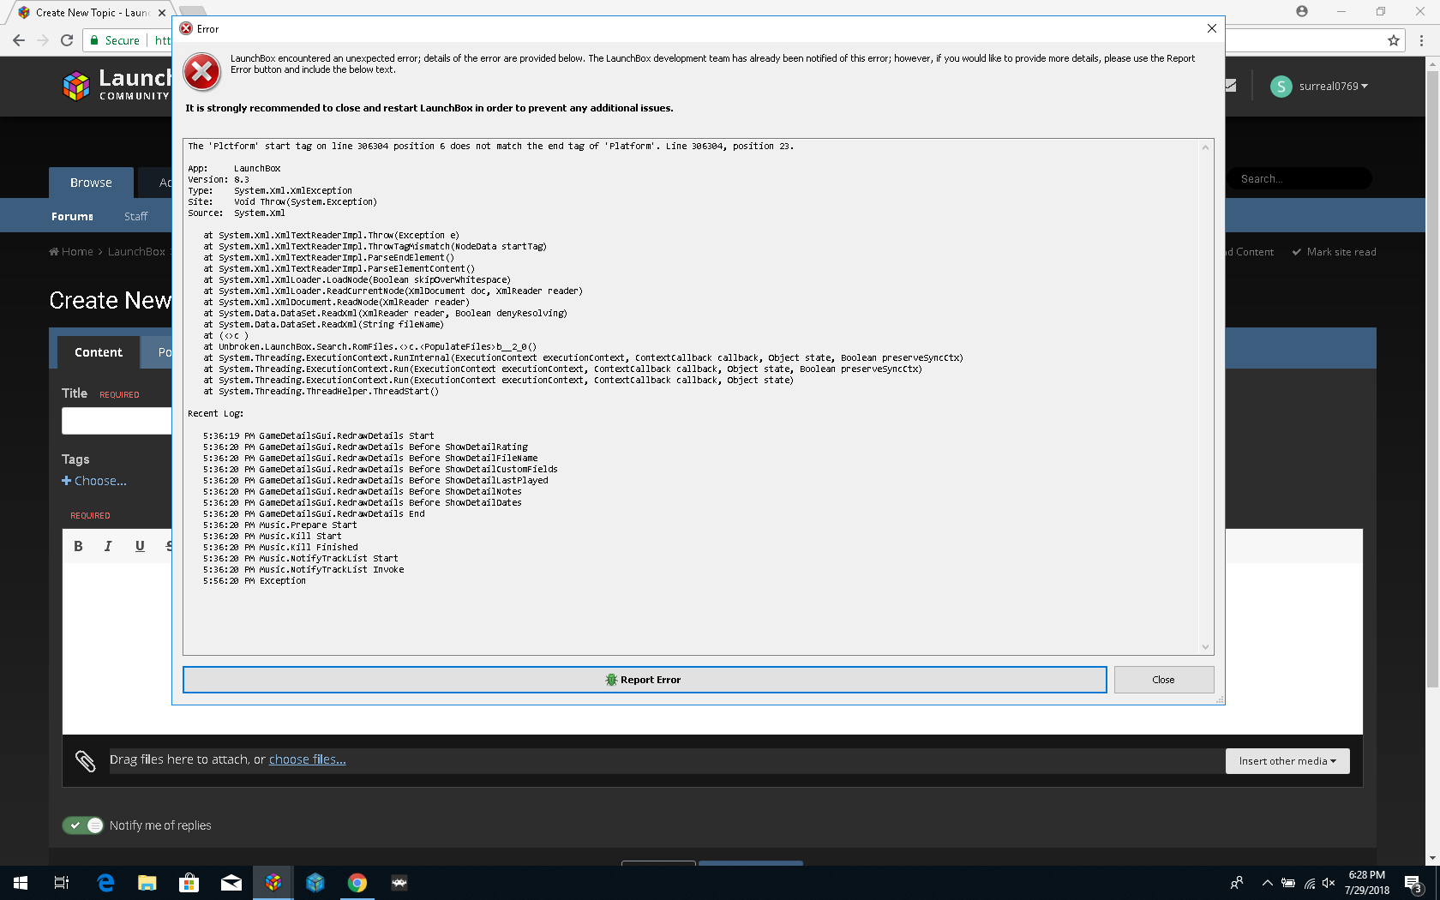Open the People icon in system tray
The width and height of the screenshot is (1440, 900).
(1237, 883)
